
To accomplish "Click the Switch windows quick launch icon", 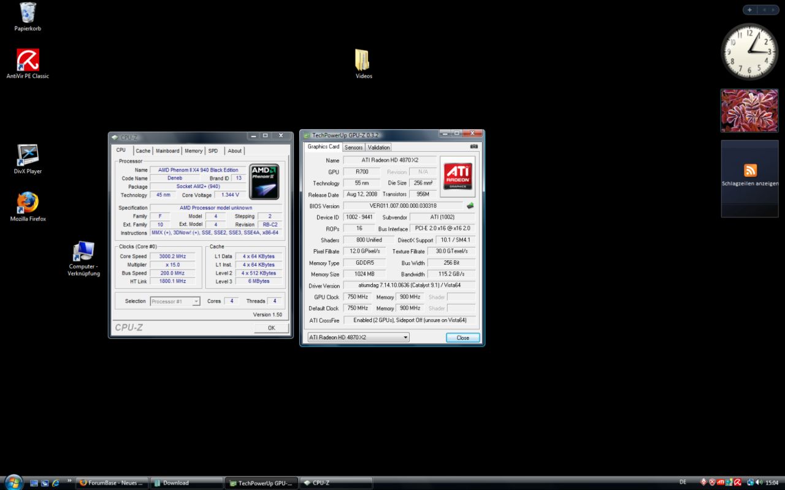I will pyautogui.click(x=45, y=483).
